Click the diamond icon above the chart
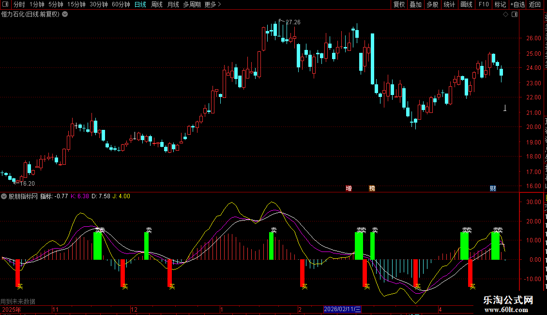The height and width of the screenshot is (315, 547). [x=505, y=15]
